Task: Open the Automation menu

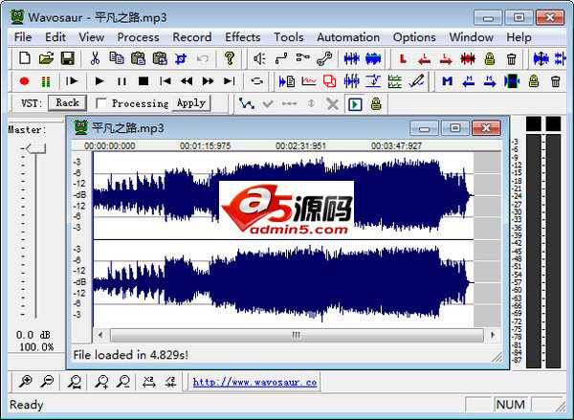Action: [348, 37]
